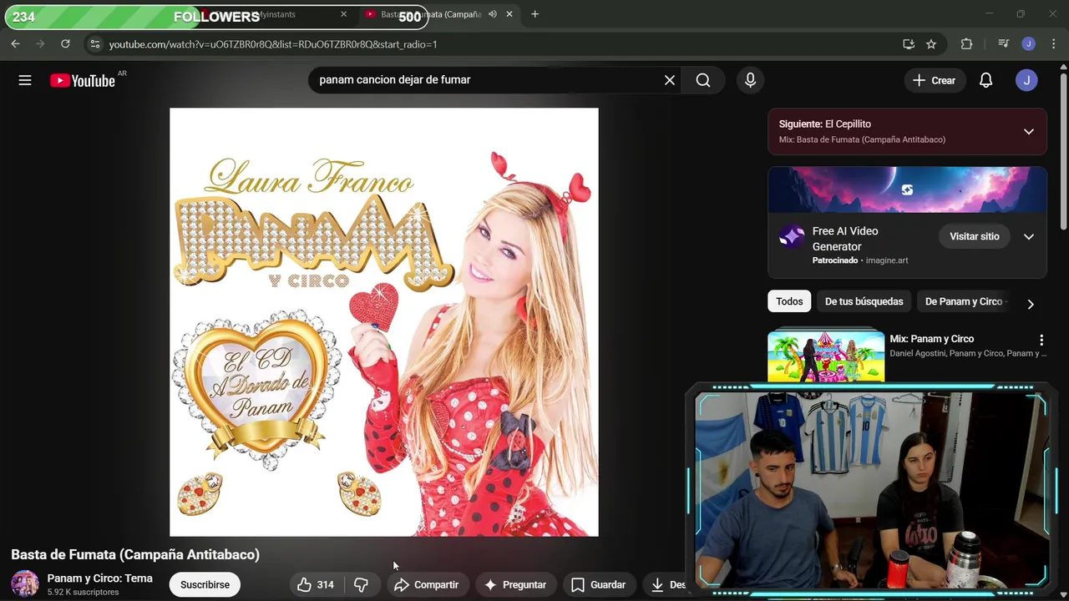The height and width of the screenshot is (601, 1069).
Task: Open the browser profile avatar
Action: (x=1029, y=44)
